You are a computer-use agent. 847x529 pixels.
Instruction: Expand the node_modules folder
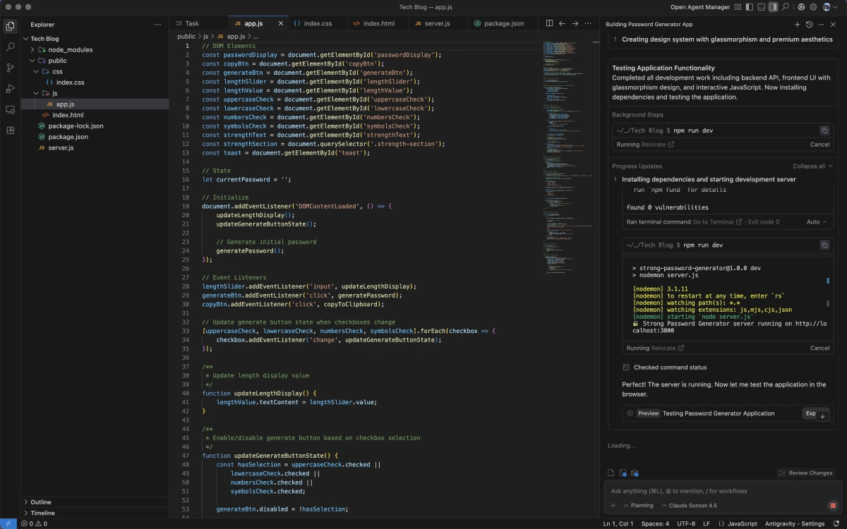point(70,50)
